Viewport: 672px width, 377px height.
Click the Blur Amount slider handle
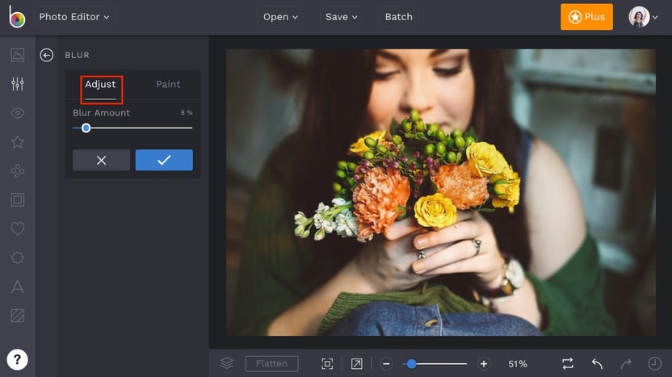86,128
